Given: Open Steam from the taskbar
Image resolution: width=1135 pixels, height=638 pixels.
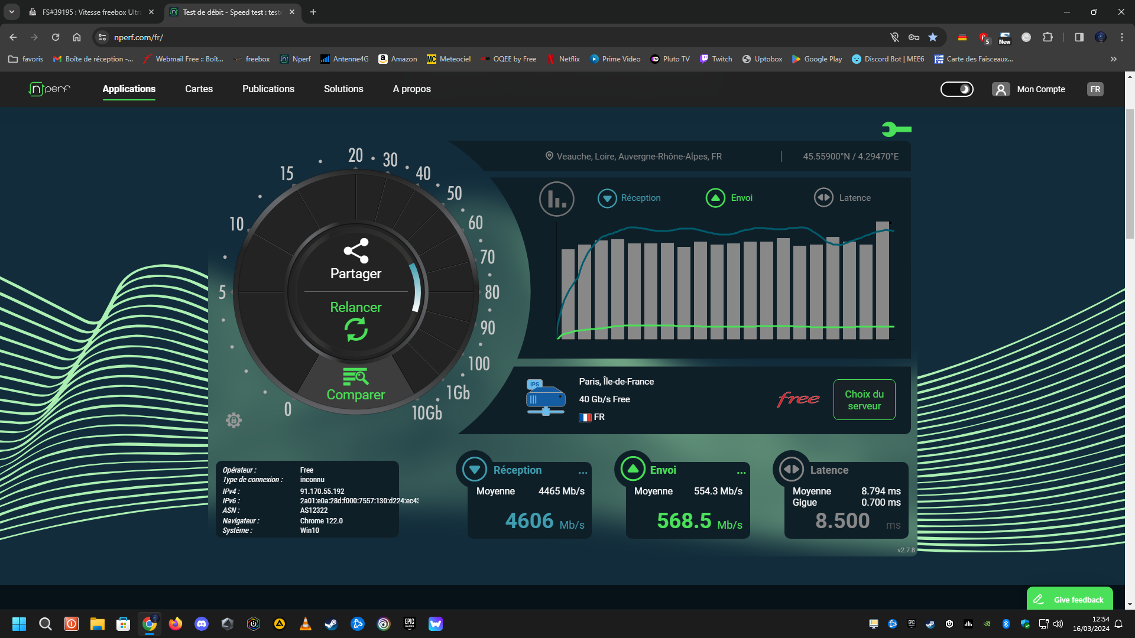Looking at the screenshot, I should coord(332,624).
